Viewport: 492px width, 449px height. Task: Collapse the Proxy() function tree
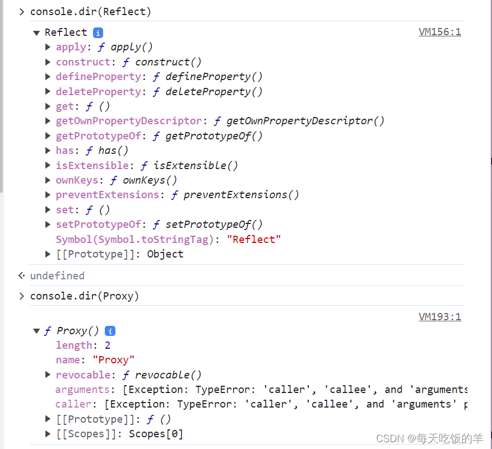36,331
